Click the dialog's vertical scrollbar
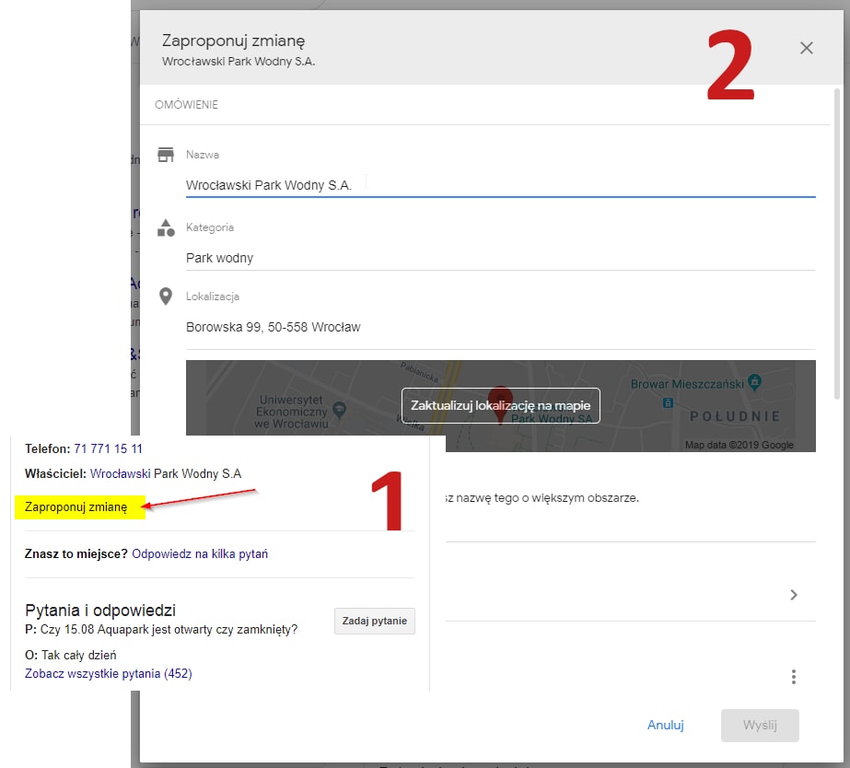 (837, 244)
